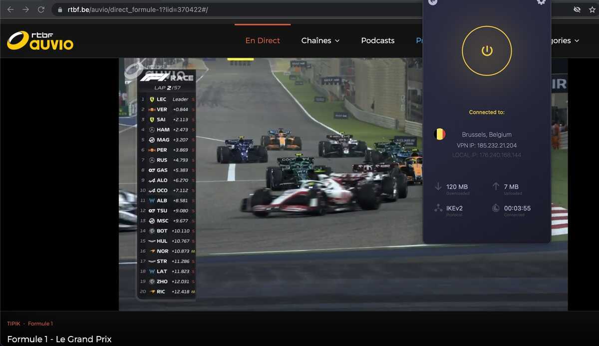Click the Formule 1 breadcrumb link

tap(40, 324)
